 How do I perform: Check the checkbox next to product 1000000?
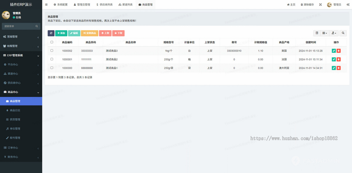click(52, 68)
